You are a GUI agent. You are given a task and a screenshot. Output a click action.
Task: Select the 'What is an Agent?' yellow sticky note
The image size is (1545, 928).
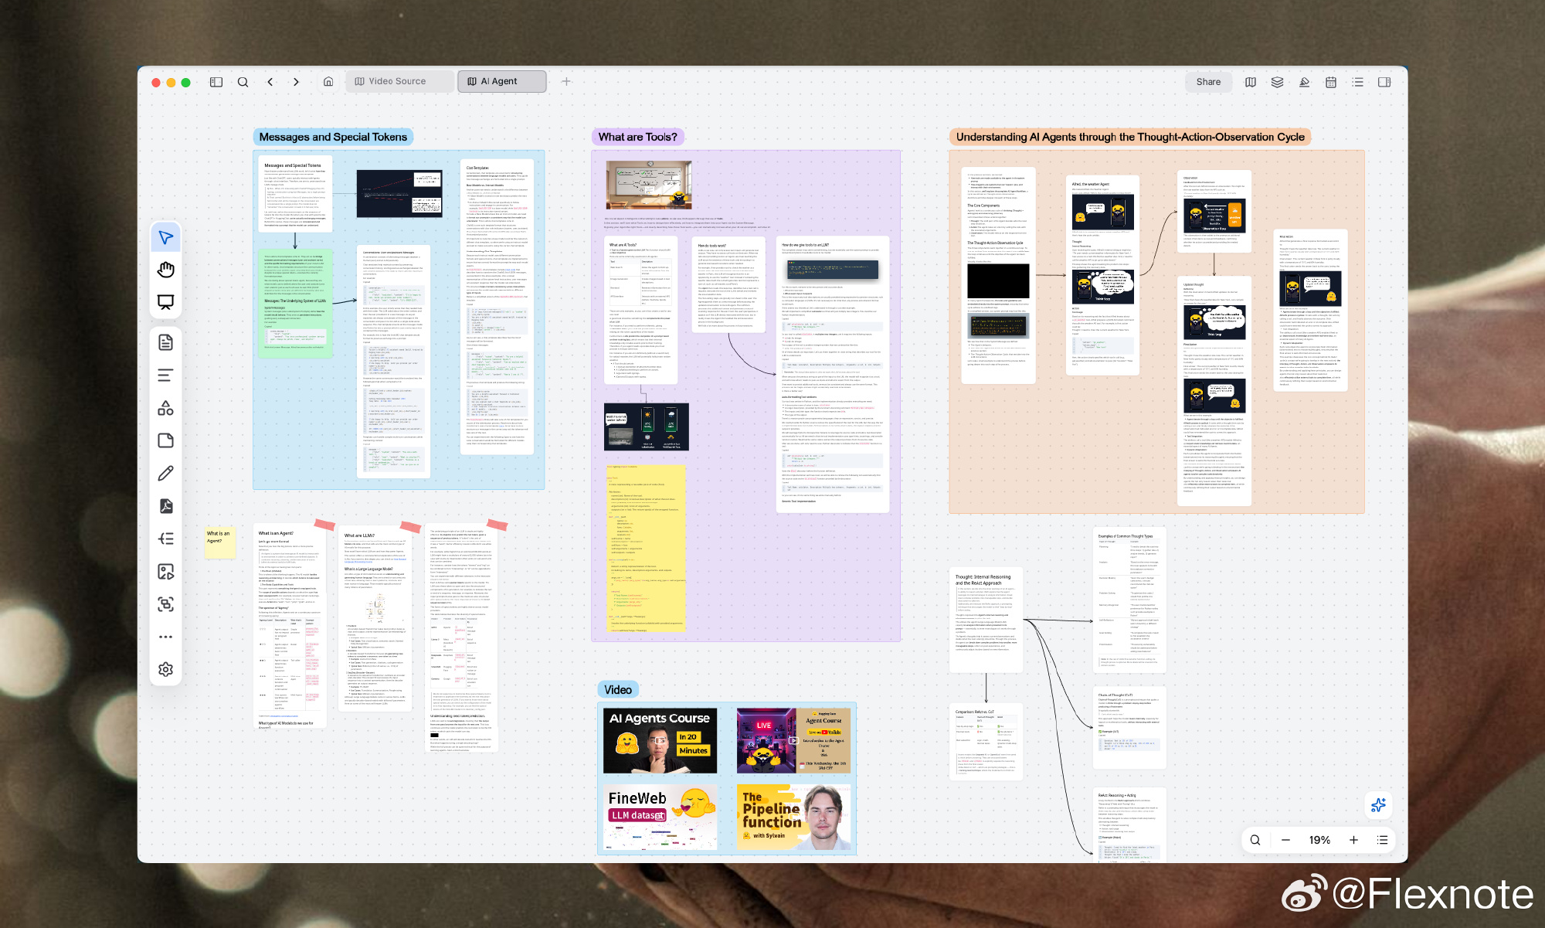[220, 542]
